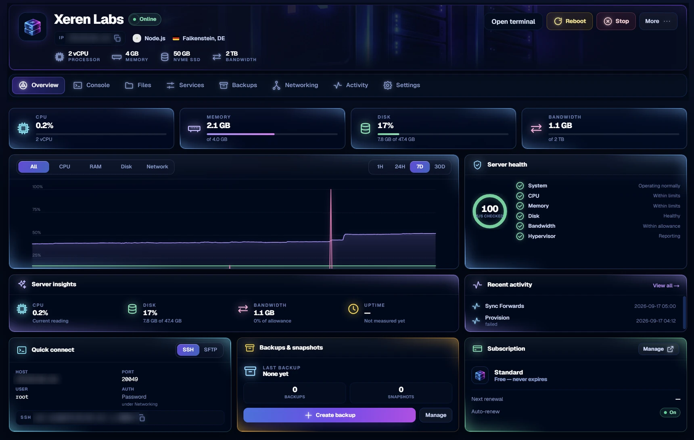Click Manage next to Create backup
This screenshot has width=694, height=440.
tap(436, 415)
